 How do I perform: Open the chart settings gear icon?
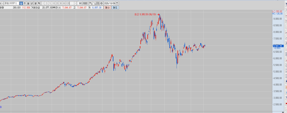point(101,3)
